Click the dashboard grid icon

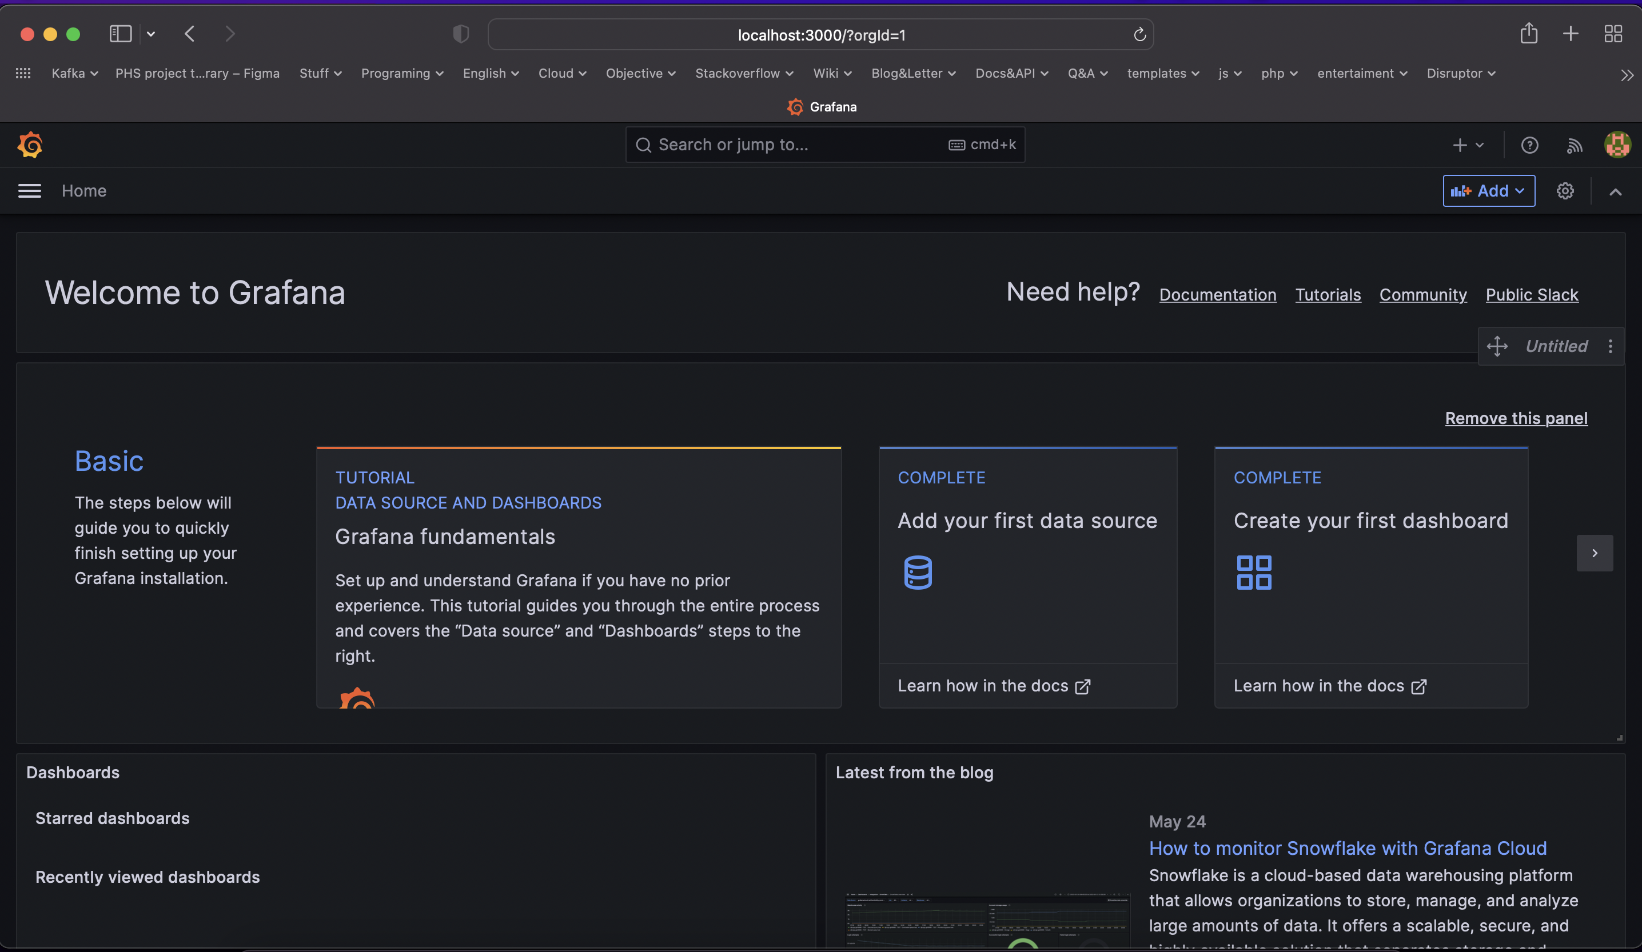[1254, 573]
